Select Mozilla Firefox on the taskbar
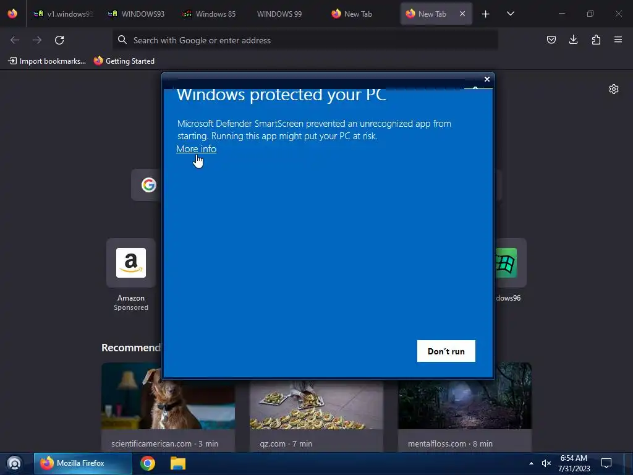This screenshot has height=475, width=633. [83, 463]
